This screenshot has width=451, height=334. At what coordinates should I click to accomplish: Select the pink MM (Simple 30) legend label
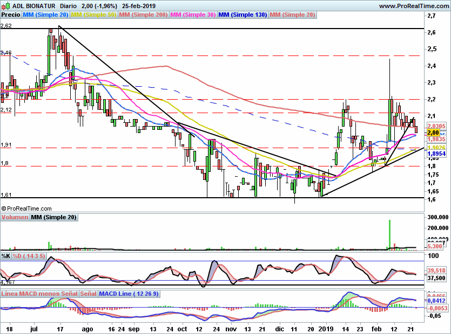(193, 15)
